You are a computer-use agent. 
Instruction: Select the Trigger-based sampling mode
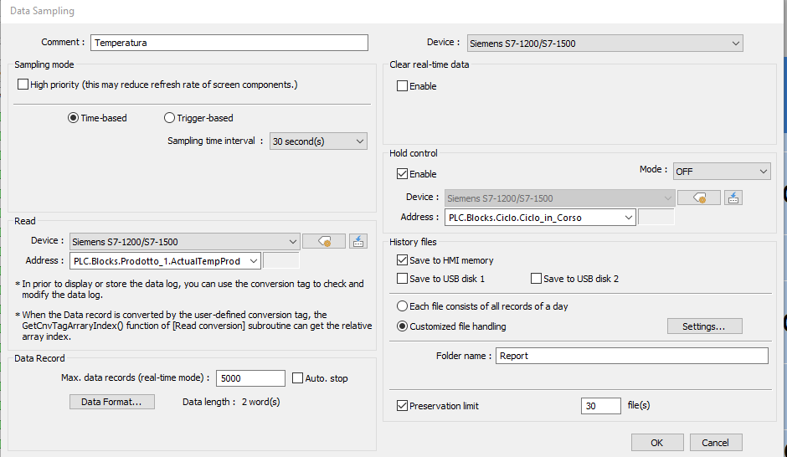coord(170,118)
